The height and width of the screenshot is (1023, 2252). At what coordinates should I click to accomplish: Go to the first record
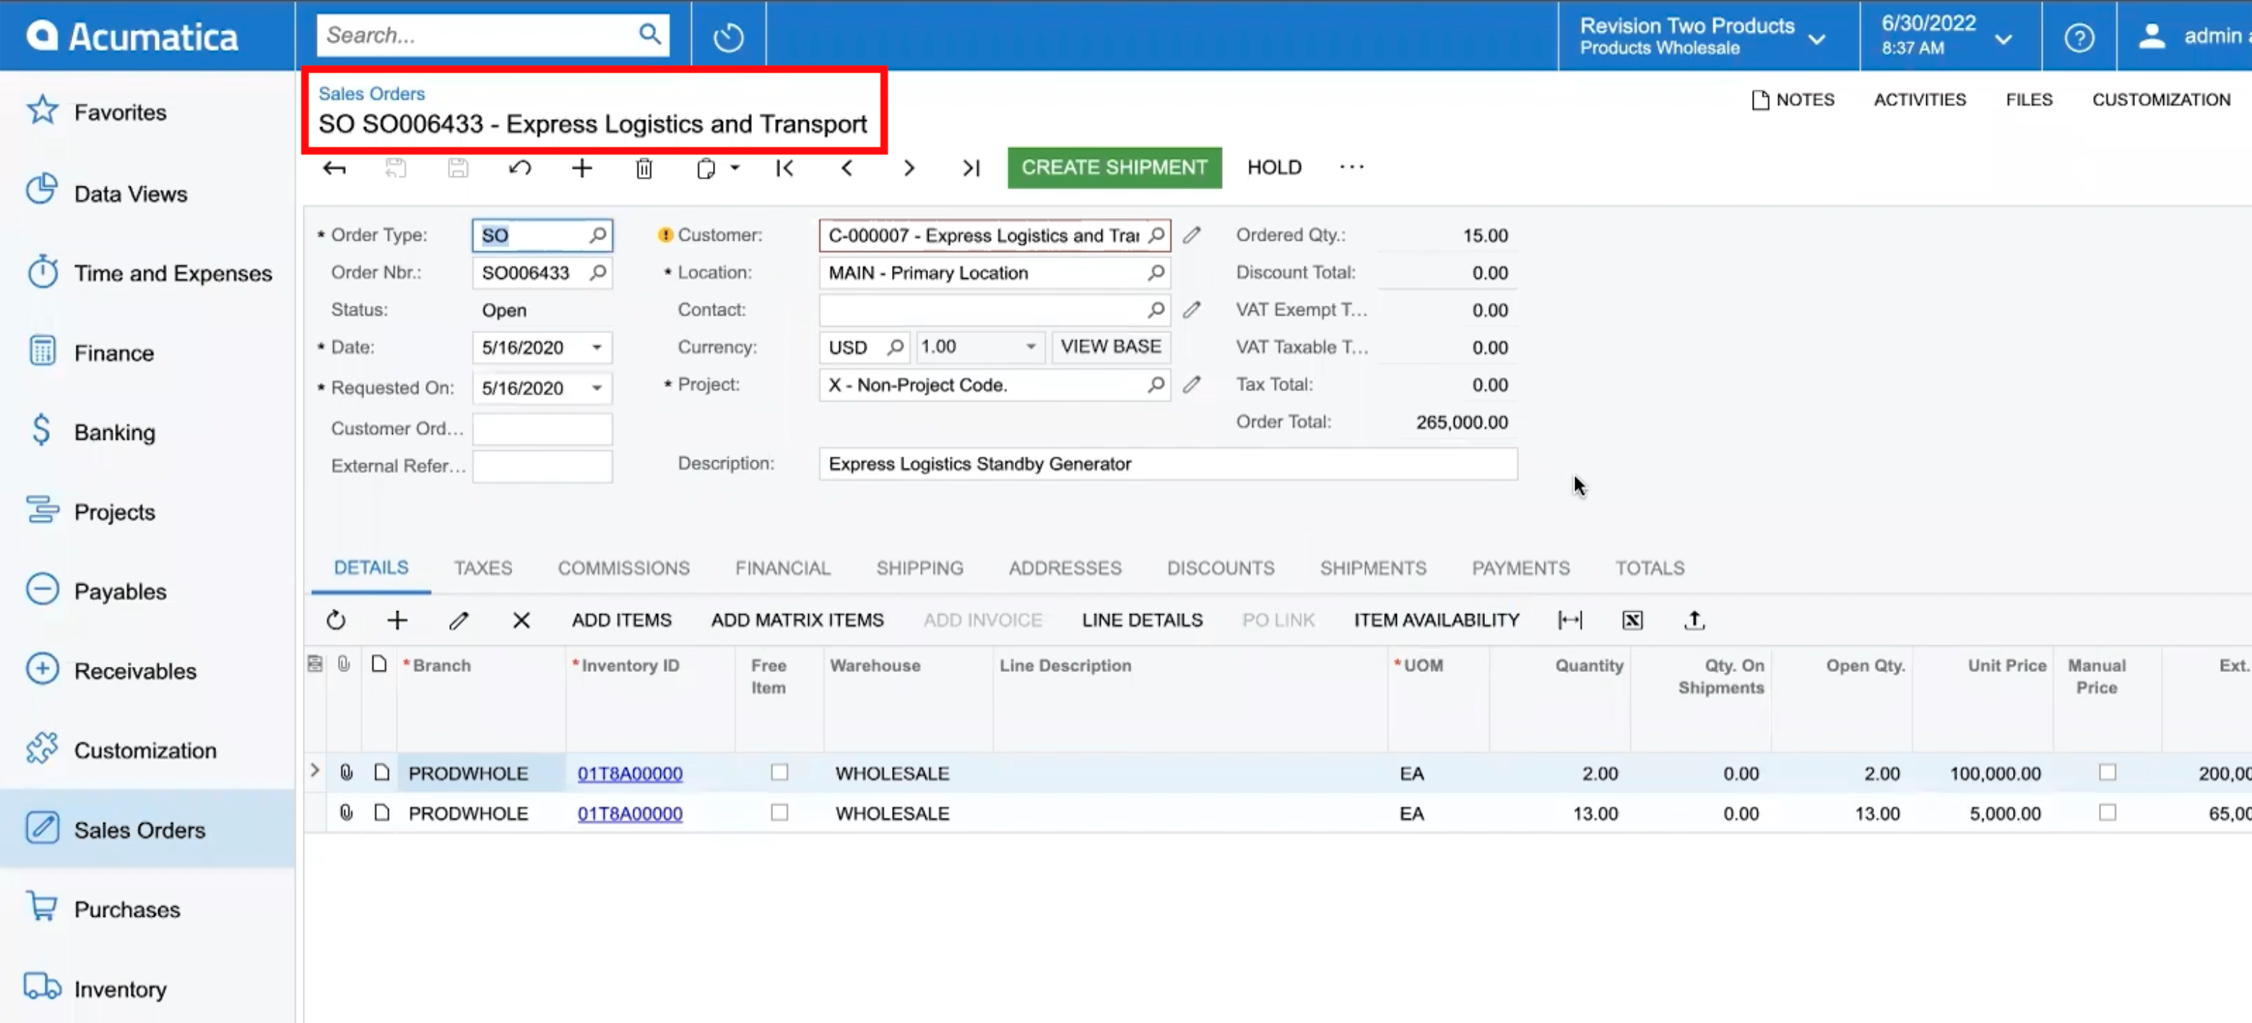click(x=784, y=168)
